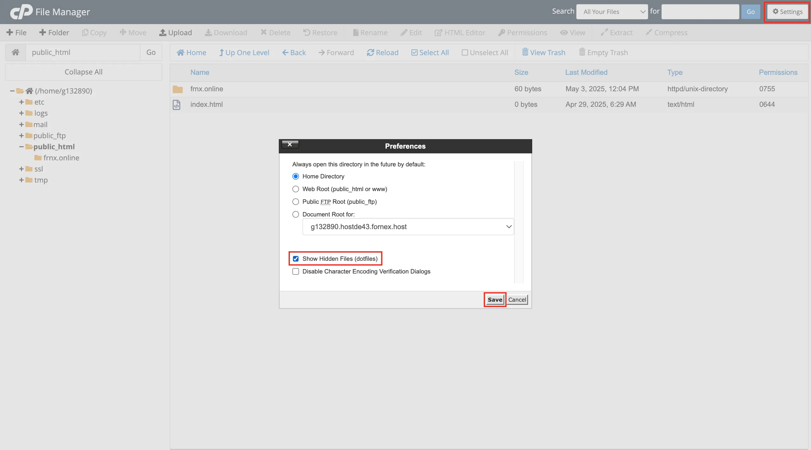Click Collapse All button
Image resolution: width=811 pixels, height=450 pixels.
pos(84,72)
